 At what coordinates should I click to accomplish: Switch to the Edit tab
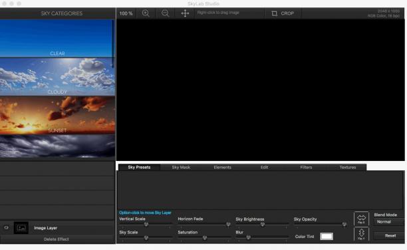[264, 167]
